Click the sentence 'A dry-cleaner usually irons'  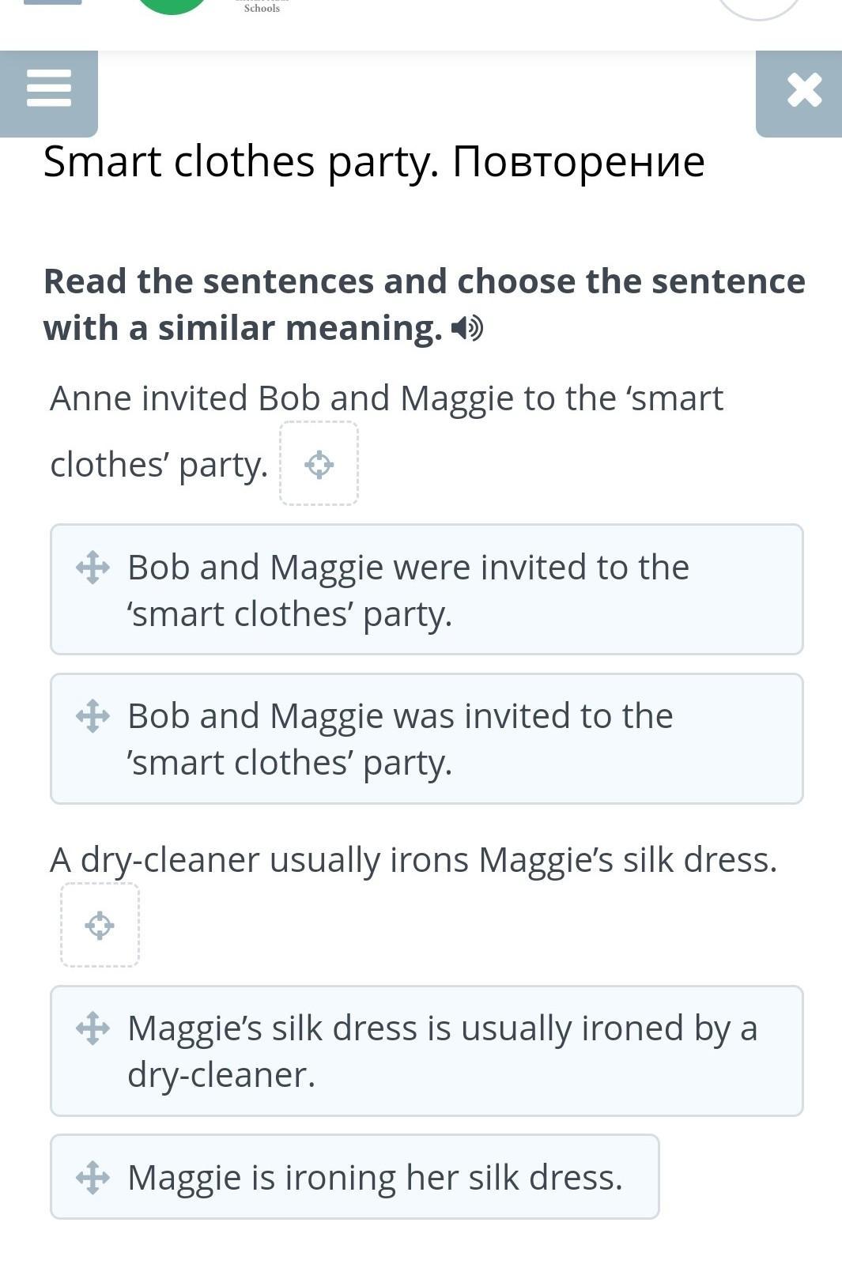click(413, 860)
